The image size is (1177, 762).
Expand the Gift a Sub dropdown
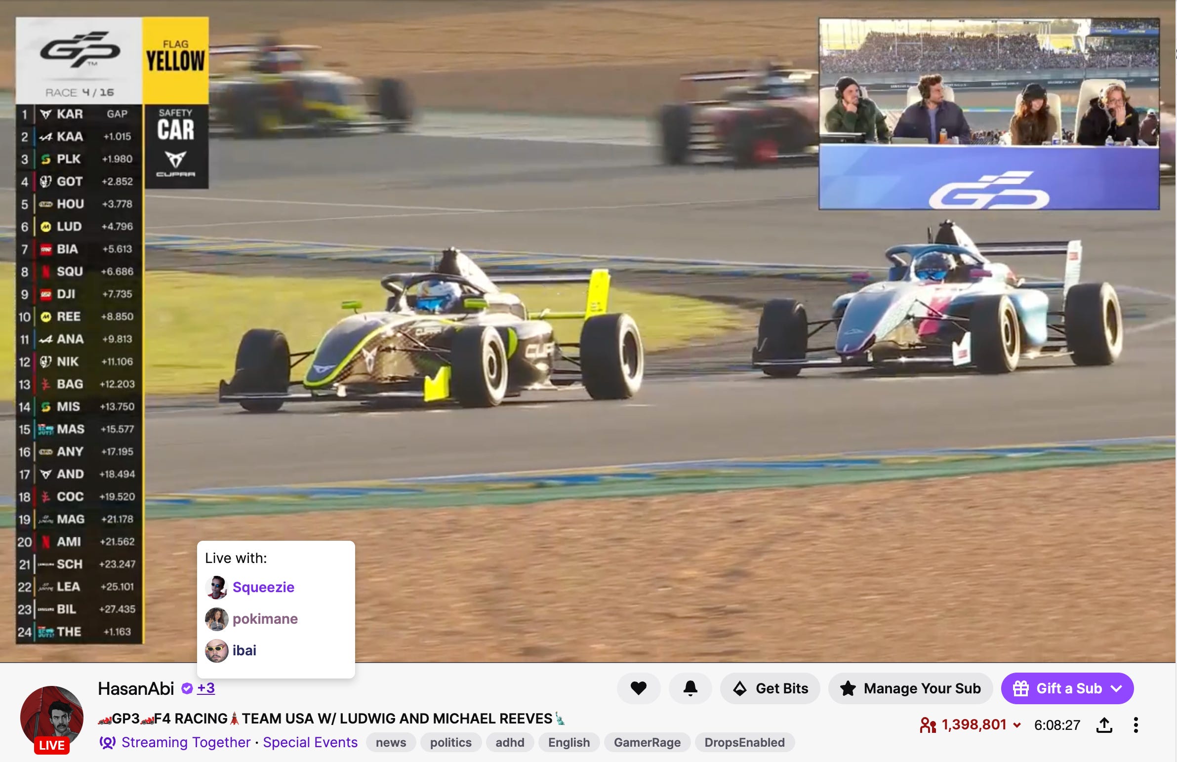coord(1116,688)
